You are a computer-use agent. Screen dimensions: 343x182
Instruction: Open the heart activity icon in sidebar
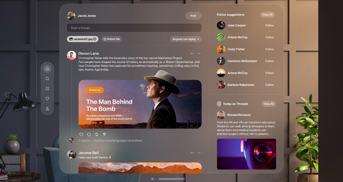[47, 98]
